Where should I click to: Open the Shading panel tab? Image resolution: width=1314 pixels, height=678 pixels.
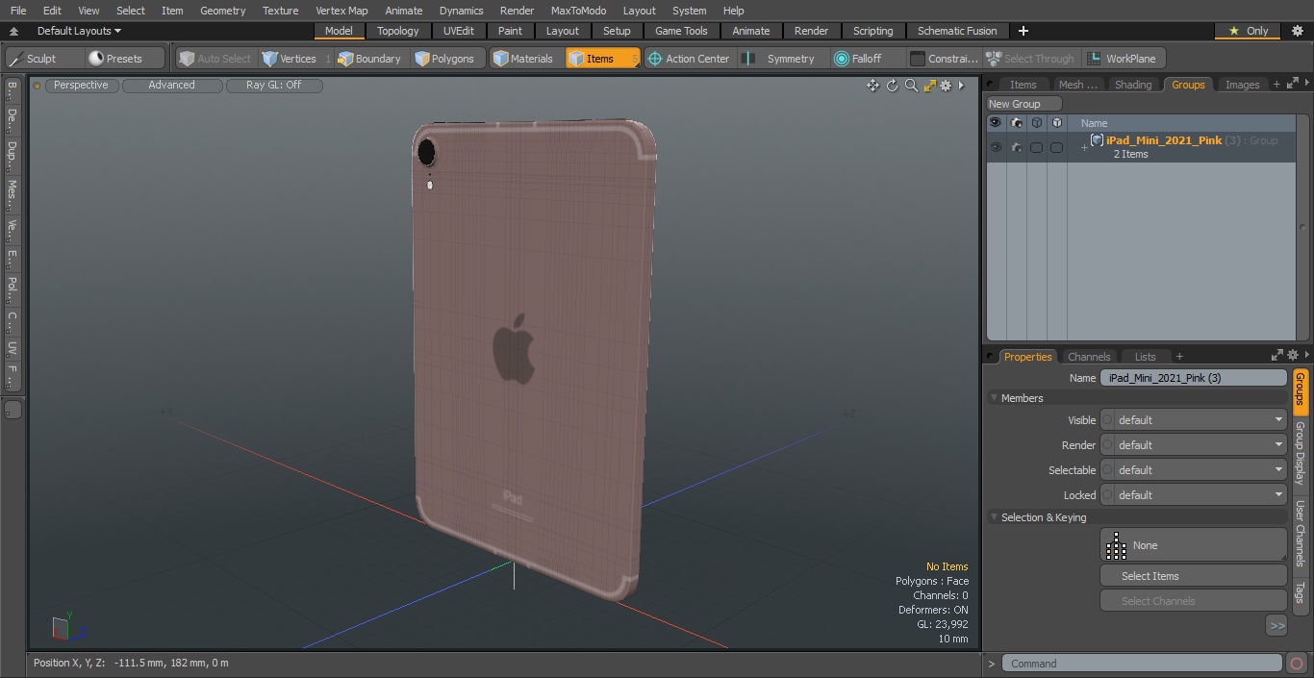1133,85
